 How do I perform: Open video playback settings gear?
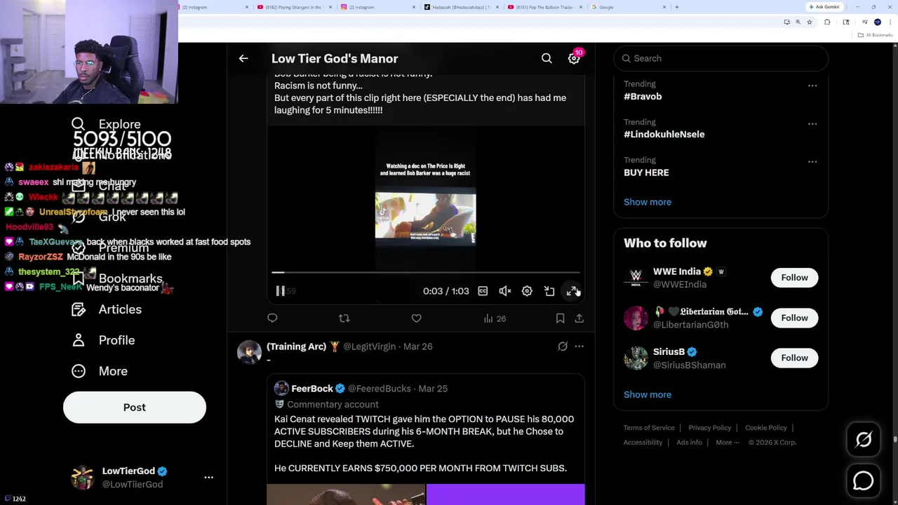[x=527, y=291]
